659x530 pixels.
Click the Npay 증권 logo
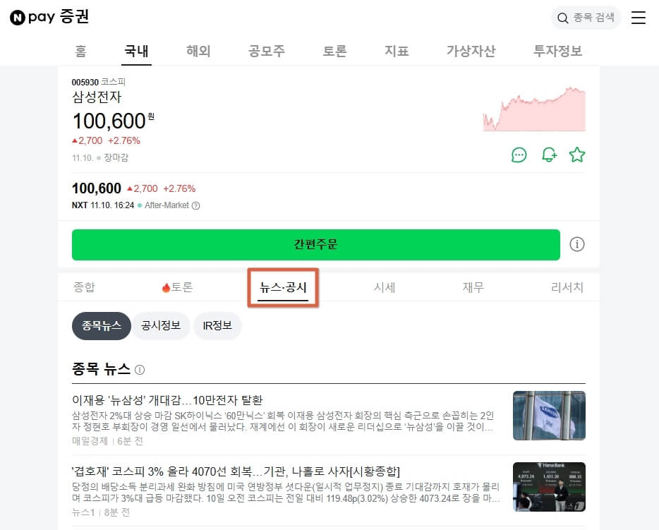(x=49, y=18)
